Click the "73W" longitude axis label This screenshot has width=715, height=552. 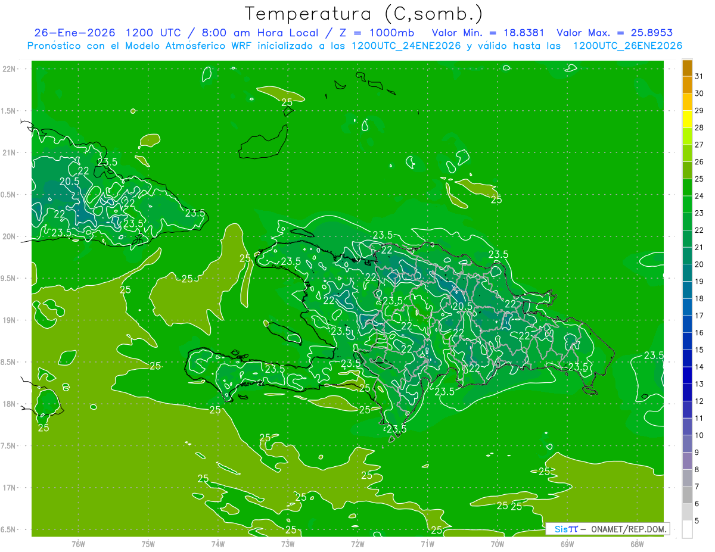click(x=288, y=544)
